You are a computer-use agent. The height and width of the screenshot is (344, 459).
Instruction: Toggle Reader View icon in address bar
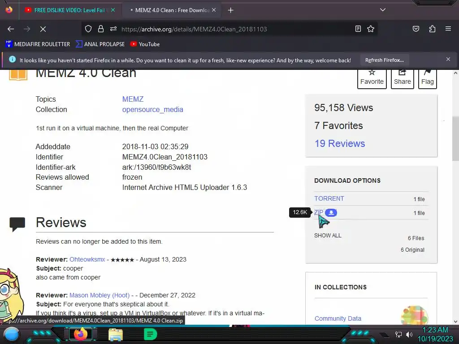pos(358,29)
